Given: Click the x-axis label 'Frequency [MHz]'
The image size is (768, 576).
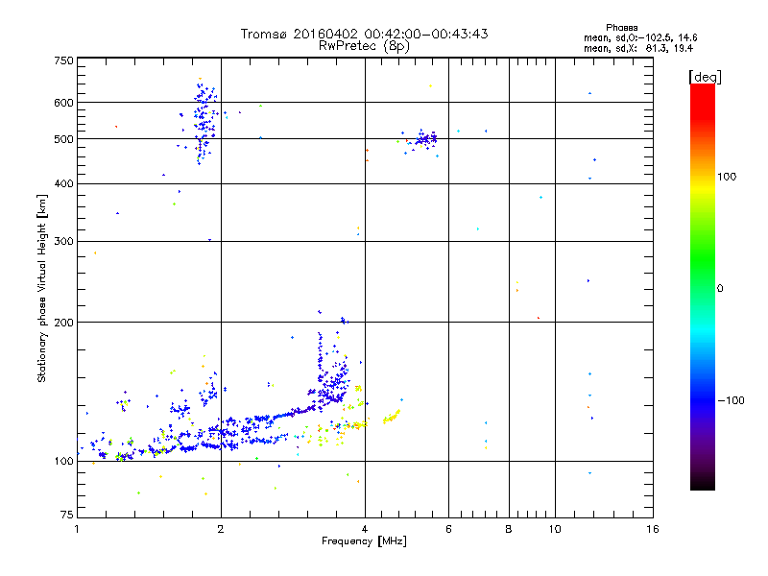Looking at the screenshot, I should click(364, 541).
